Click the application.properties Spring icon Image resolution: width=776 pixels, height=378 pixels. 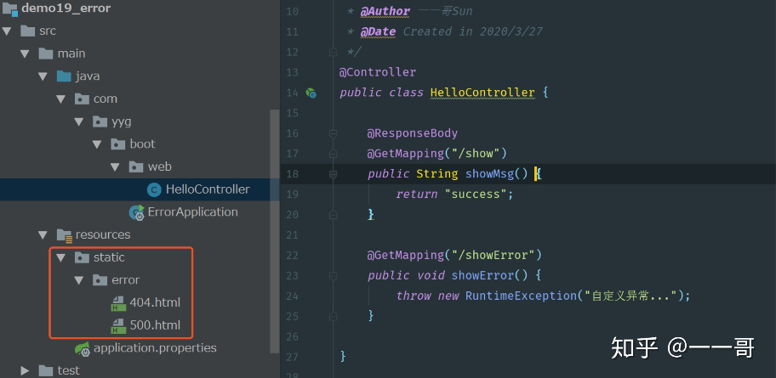83,349
